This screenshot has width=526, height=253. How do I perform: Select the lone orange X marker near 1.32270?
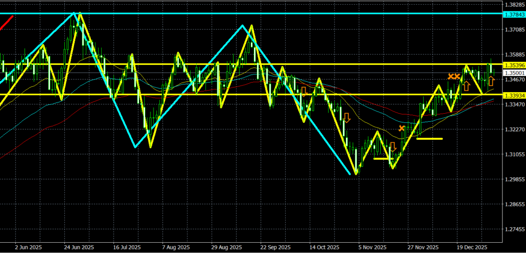click(x=402, y=128)
